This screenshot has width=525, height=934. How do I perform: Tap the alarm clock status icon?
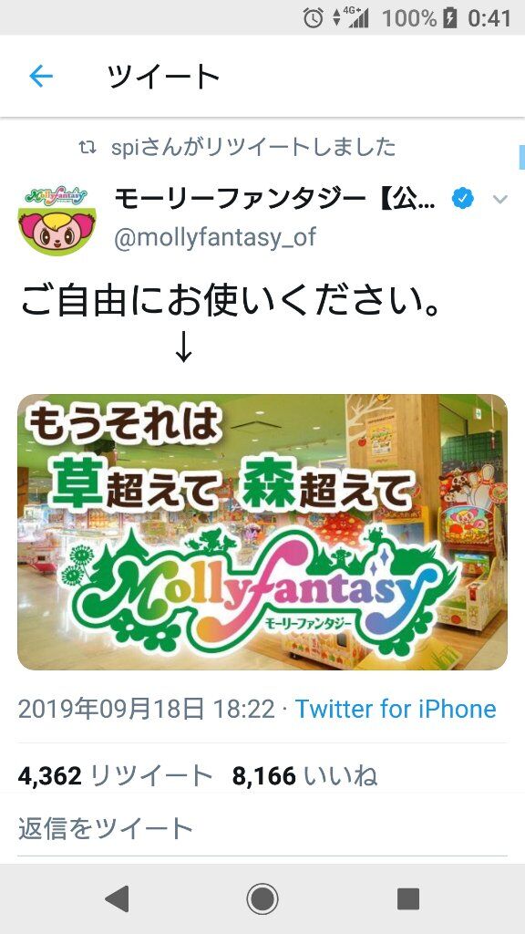coord(314,18)
